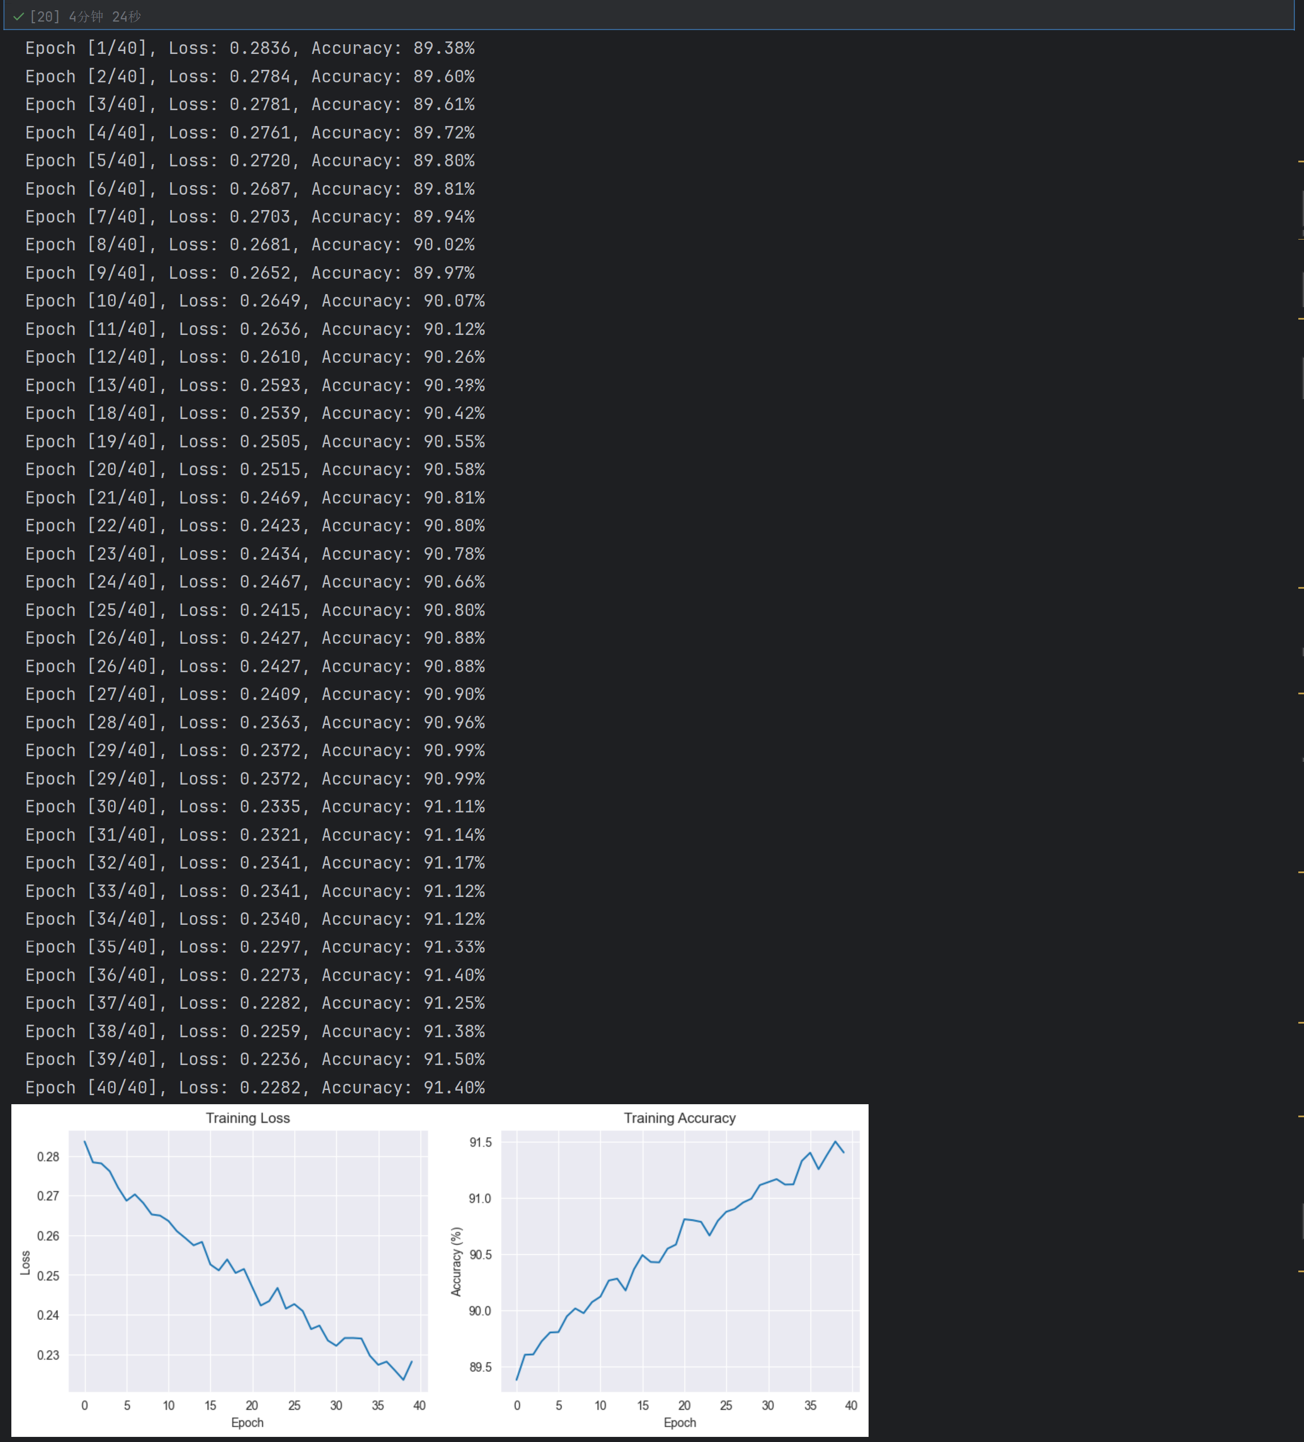The width and height of the screenshot is (1304, 1442).
Task: Click the bottommost yellow warning stripe marker
Action: [1301, 1271]
